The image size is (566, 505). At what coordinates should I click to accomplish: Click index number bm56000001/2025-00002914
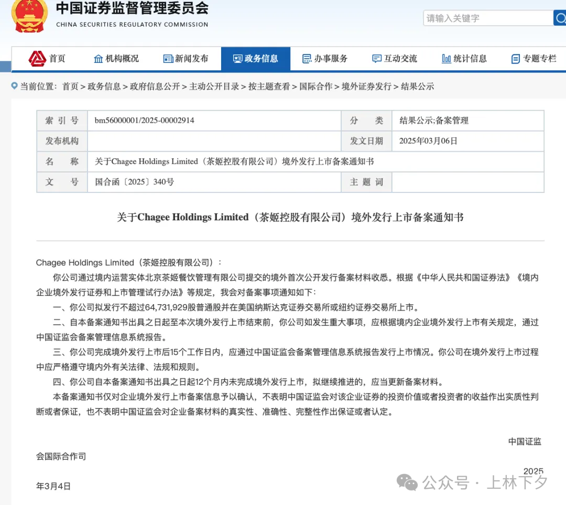[x=145, y=120]
